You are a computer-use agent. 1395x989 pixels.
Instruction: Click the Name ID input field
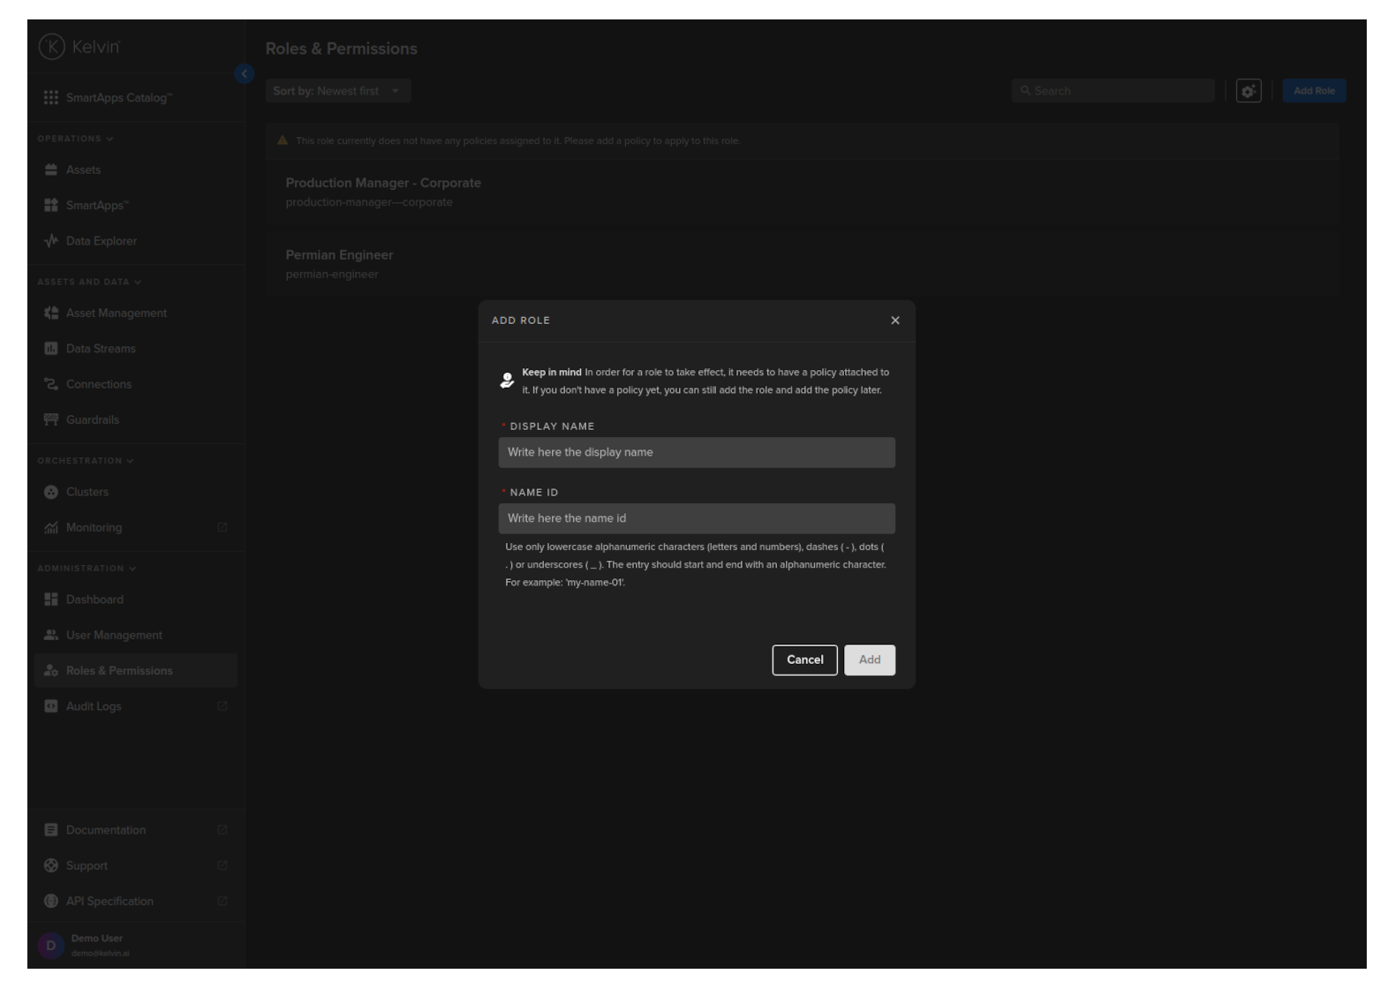point(696,518)
